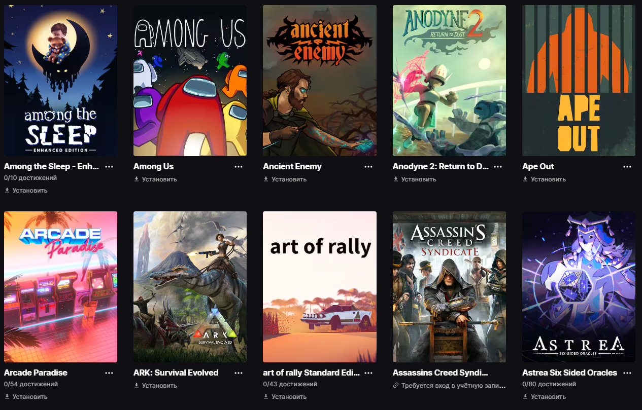642x410 pixels.
Task: Click the account sign-in required link for Assassins Creed
Action: (x=450, y=386)
